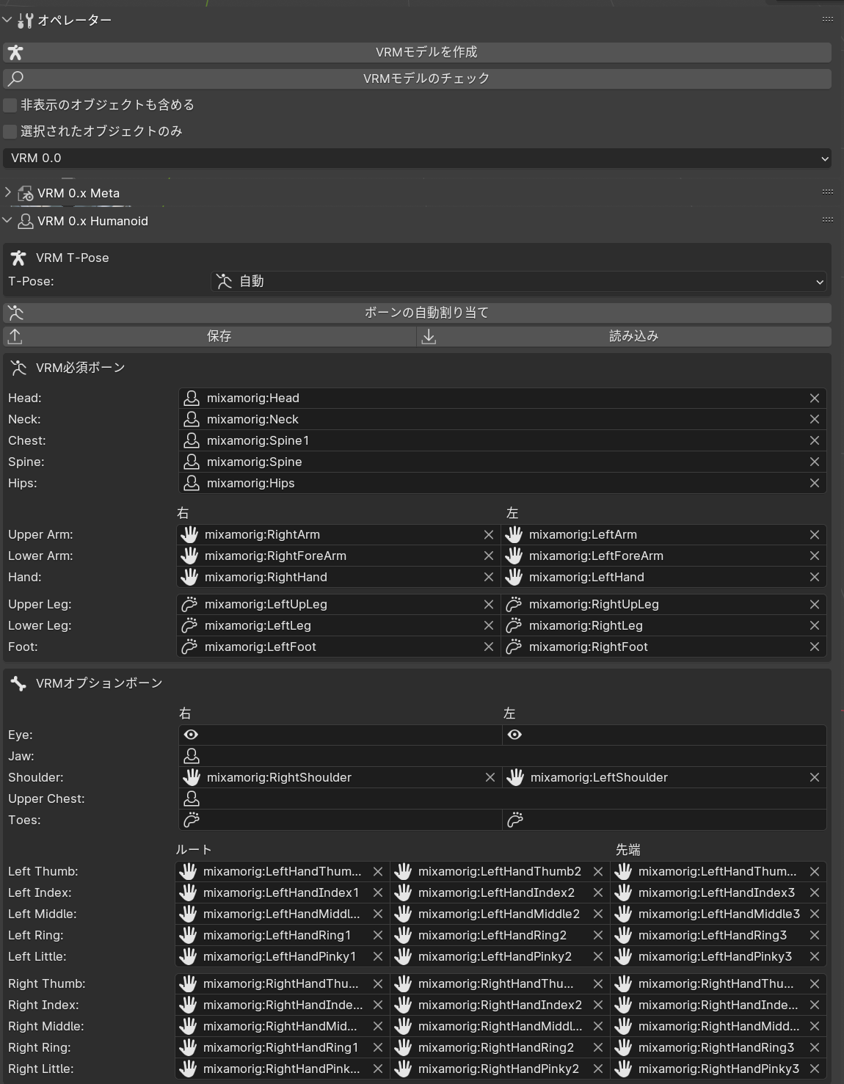844x1084 pixels.
Task: Clear the mixamorig:RightFoot assignment
Action: click(814, 647)
